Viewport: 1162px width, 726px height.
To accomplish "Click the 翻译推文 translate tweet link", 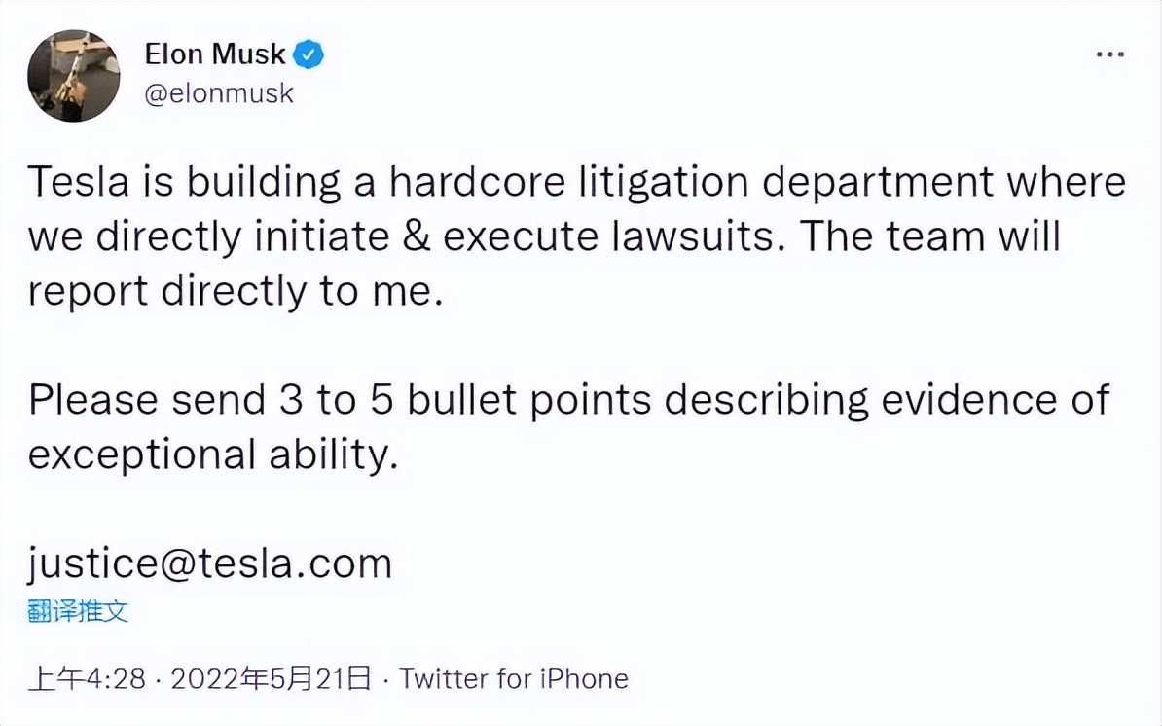I will click(x=78, y=611).
